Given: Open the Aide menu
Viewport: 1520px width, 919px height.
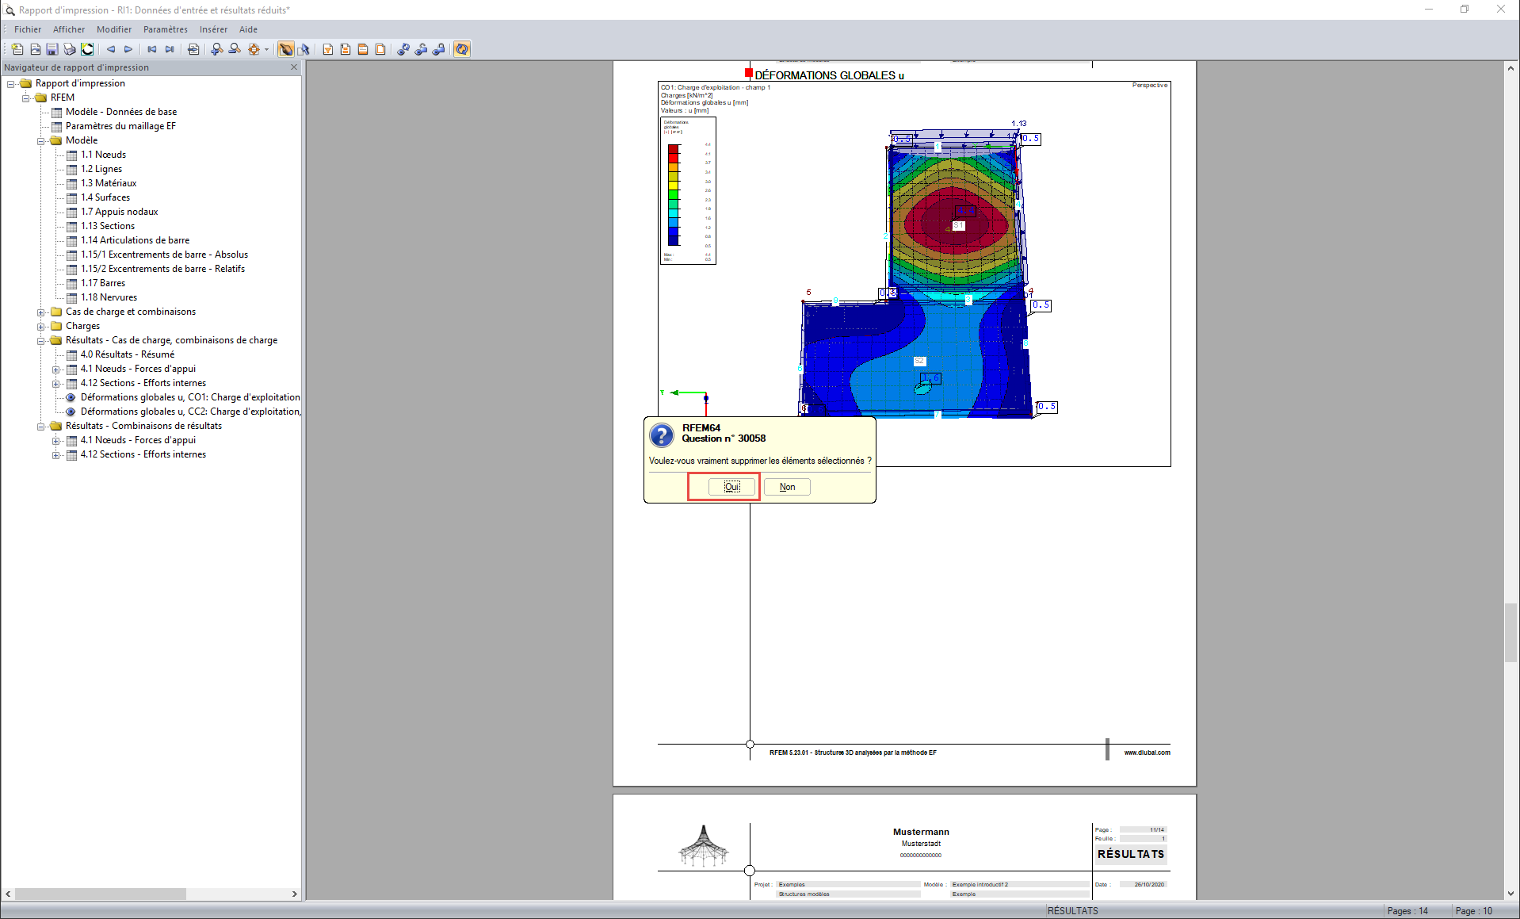Looking at the screenshot, I should tap(248, 29).
